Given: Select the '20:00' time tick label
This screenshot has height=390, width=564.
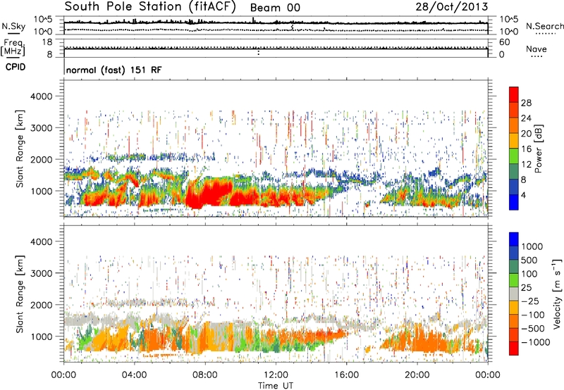Looking at the screenshot, I should 417,375.
